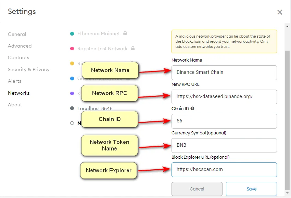
Task: Click the blue dot of the Goerli network
Action: coord(72,78)
